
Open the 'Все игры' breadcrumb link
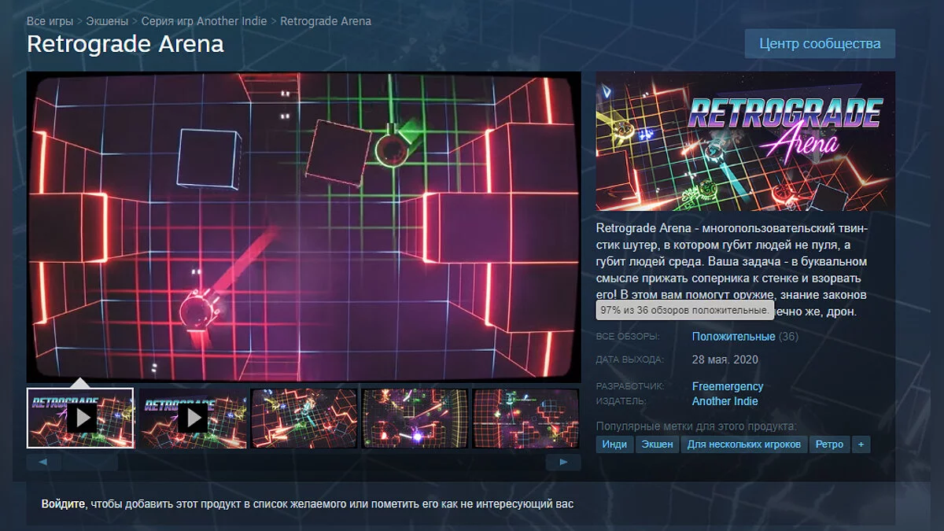[x=50, y=20]
